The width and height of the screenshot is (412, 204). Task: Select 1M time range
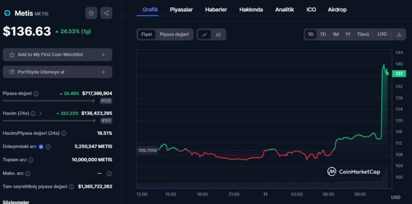coord(336,35)
